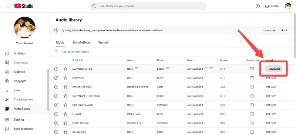Open the hamburger navigation menu
This screenshot has width=296, height=135.
(x=7, y=6)
